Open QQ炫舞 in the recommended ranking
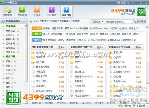Image resolution: width=149 pixels, height=108 pixels. point(40,62)
